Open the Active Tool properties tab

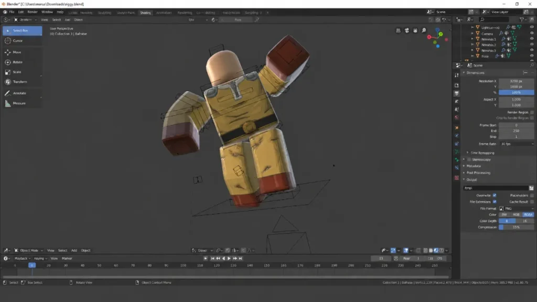(457, 75)
